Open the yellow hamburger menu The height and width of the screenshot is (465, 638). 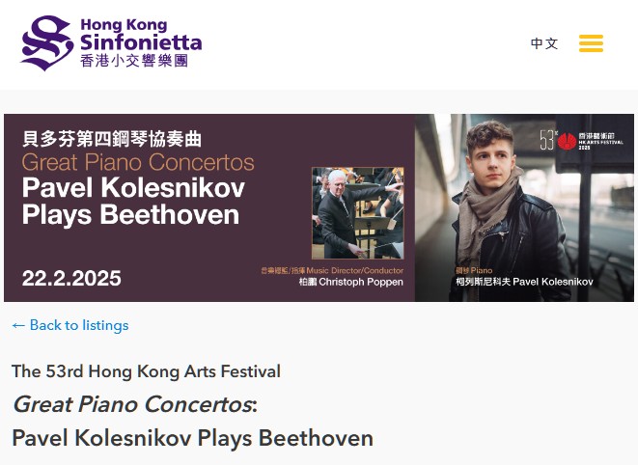pyautogui.click(x=591, y=43)
